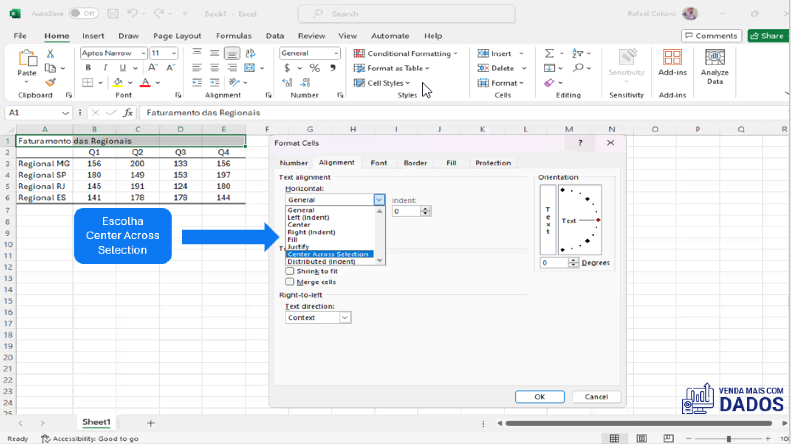Toggle the AutoSave switch on
This screenshot has height=444, width=791.
click(x=83, y=14)
